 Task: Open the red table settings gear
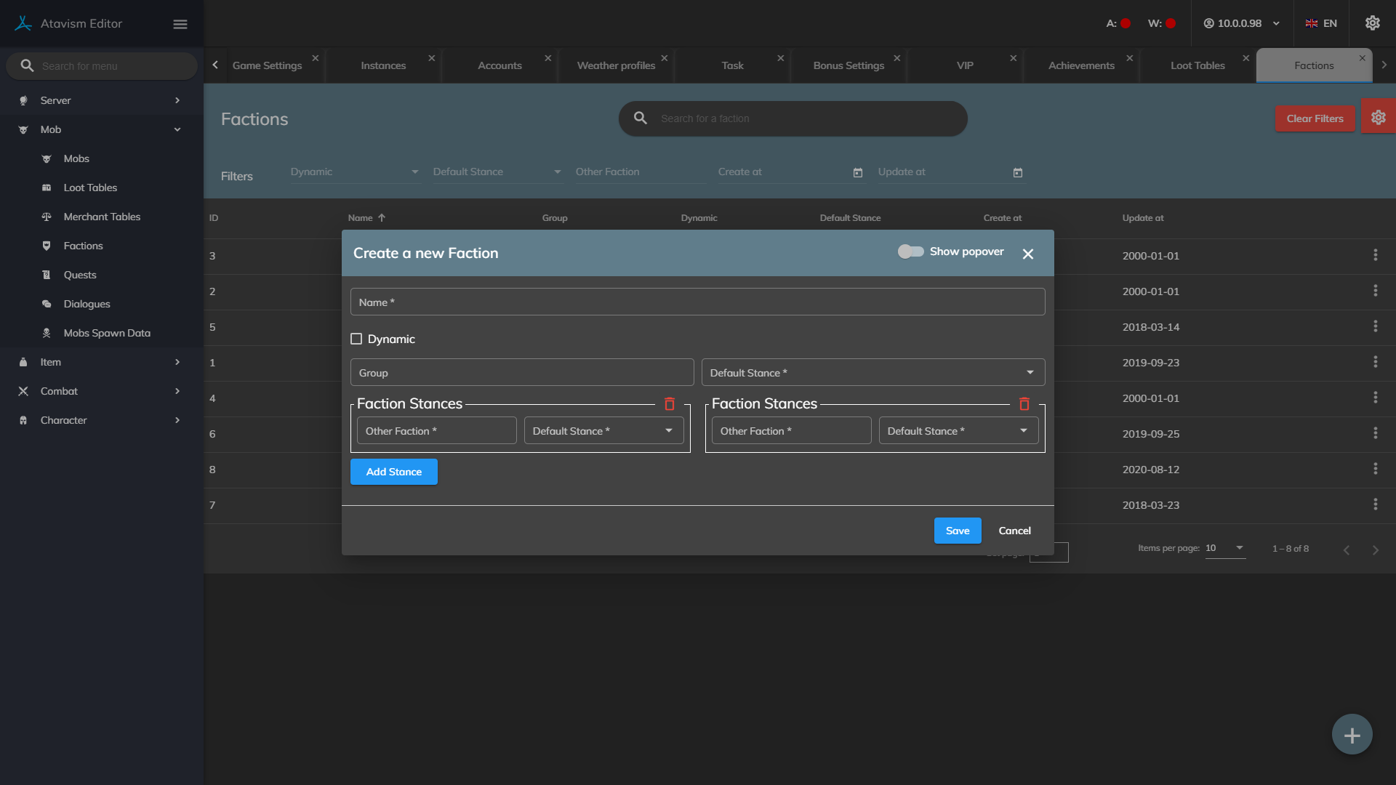[1378, 117]
